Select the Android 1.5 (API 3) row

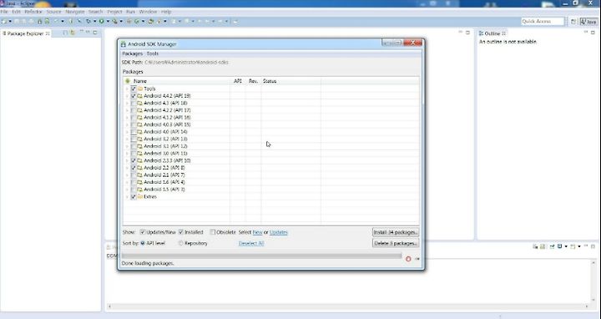point(271,190)
